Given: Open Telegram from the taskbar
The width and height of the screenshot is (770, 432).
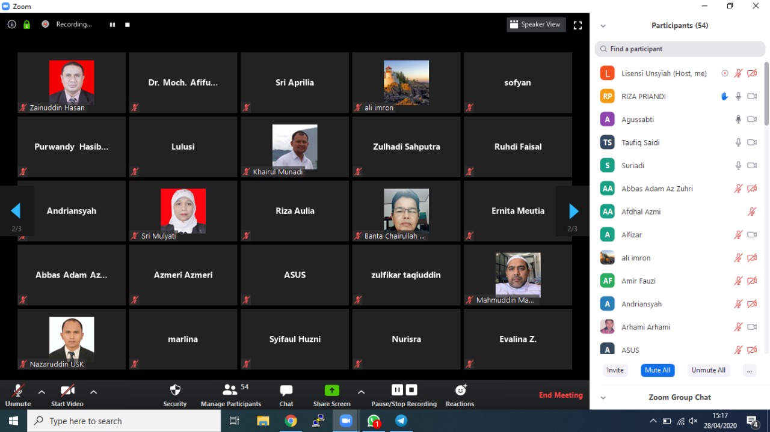Looking at the screenshot, I should point(401,421).
